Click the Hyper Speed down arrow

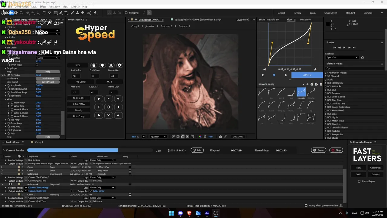(109, 115)
